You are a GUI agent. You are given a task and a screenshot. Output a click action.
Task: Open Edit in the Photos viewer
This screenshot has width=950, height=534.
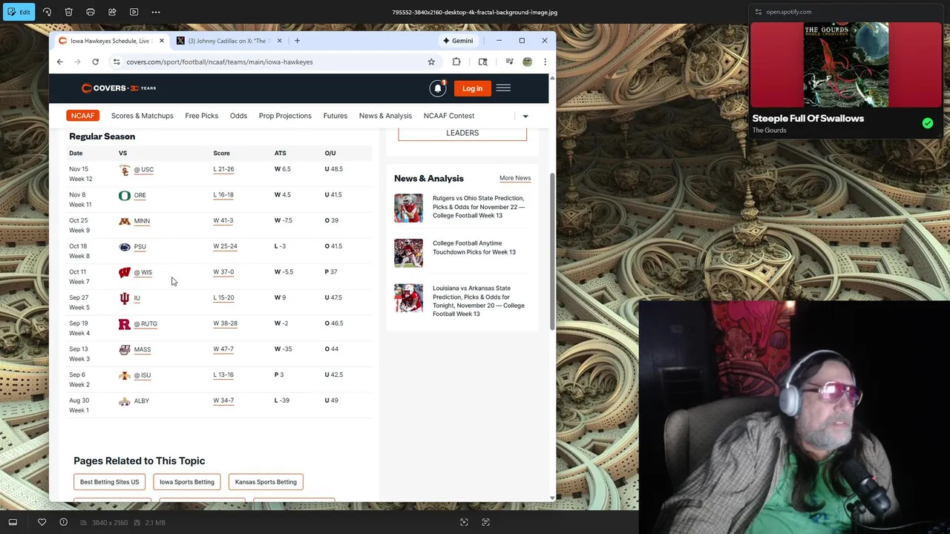point(19,12)
